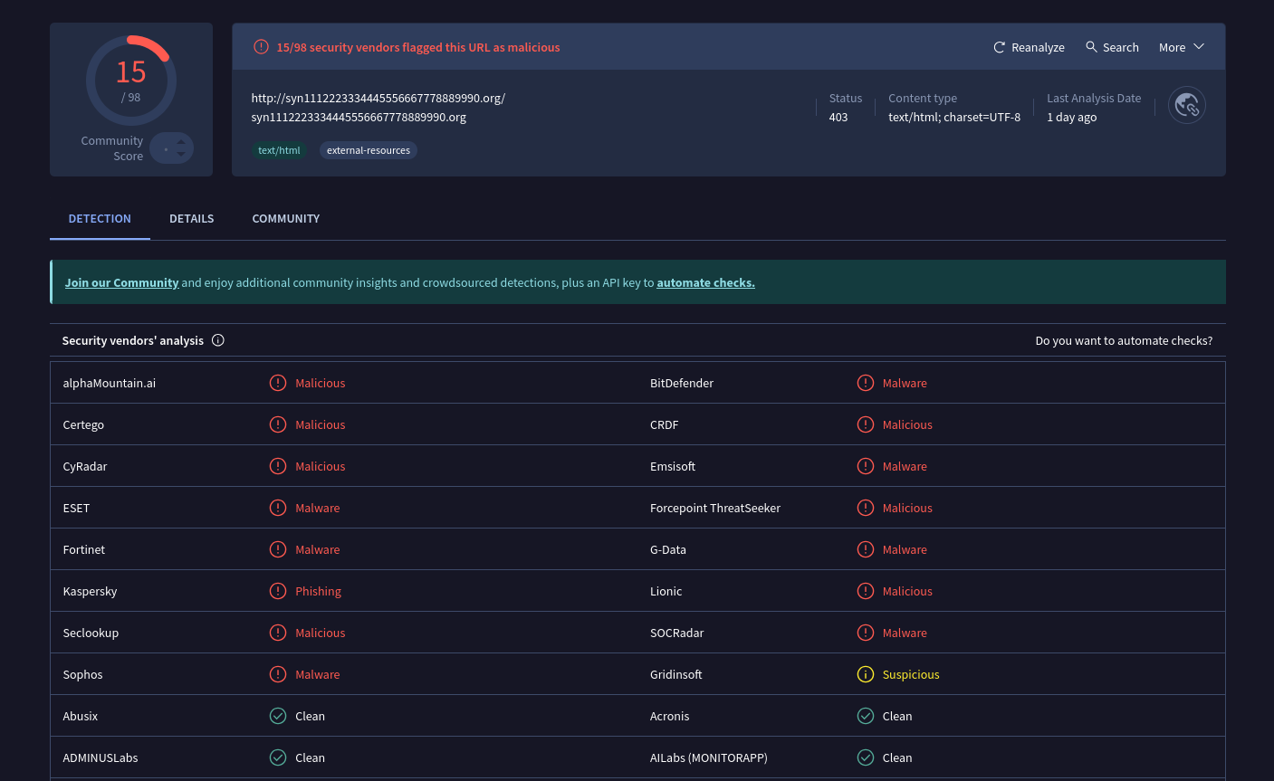The width and height of the screenshot is (1274, 781).
Task: Switch to the DETAILS tab
Action: [191, 218]
